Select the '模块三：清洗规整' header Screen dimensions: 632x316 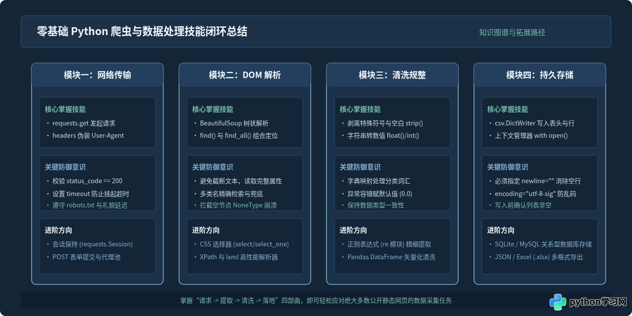(392, 75)
